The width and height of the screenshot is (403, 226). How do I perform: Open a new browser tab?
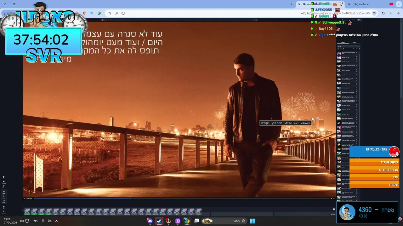[x=292, y=4]
